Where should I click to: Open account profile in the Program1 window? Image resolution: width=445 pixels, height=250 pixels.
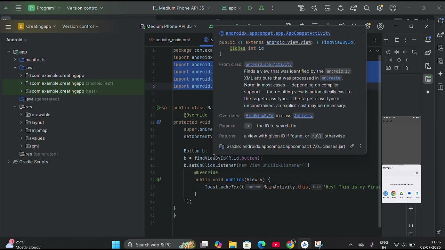[393, 8]
